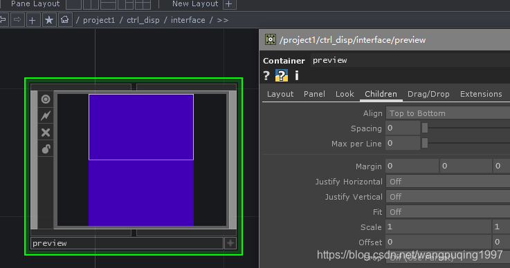
Task: Click the second Margin value field
Action: click(466, 166)
